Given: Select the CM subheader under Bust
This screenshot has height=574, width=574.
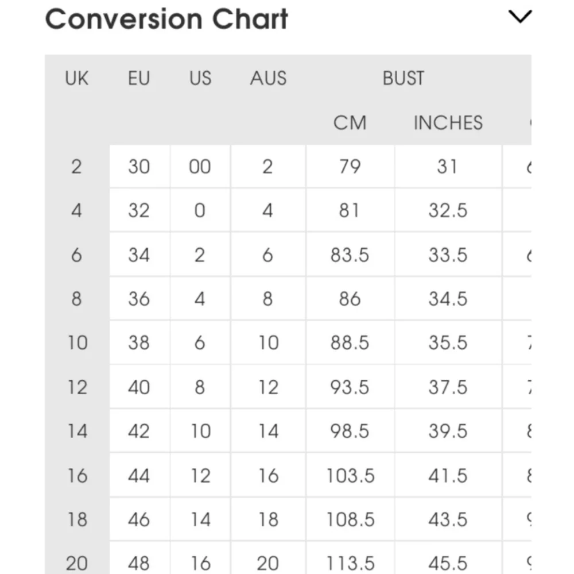Looking at the screenshot, I should [350, 123].
